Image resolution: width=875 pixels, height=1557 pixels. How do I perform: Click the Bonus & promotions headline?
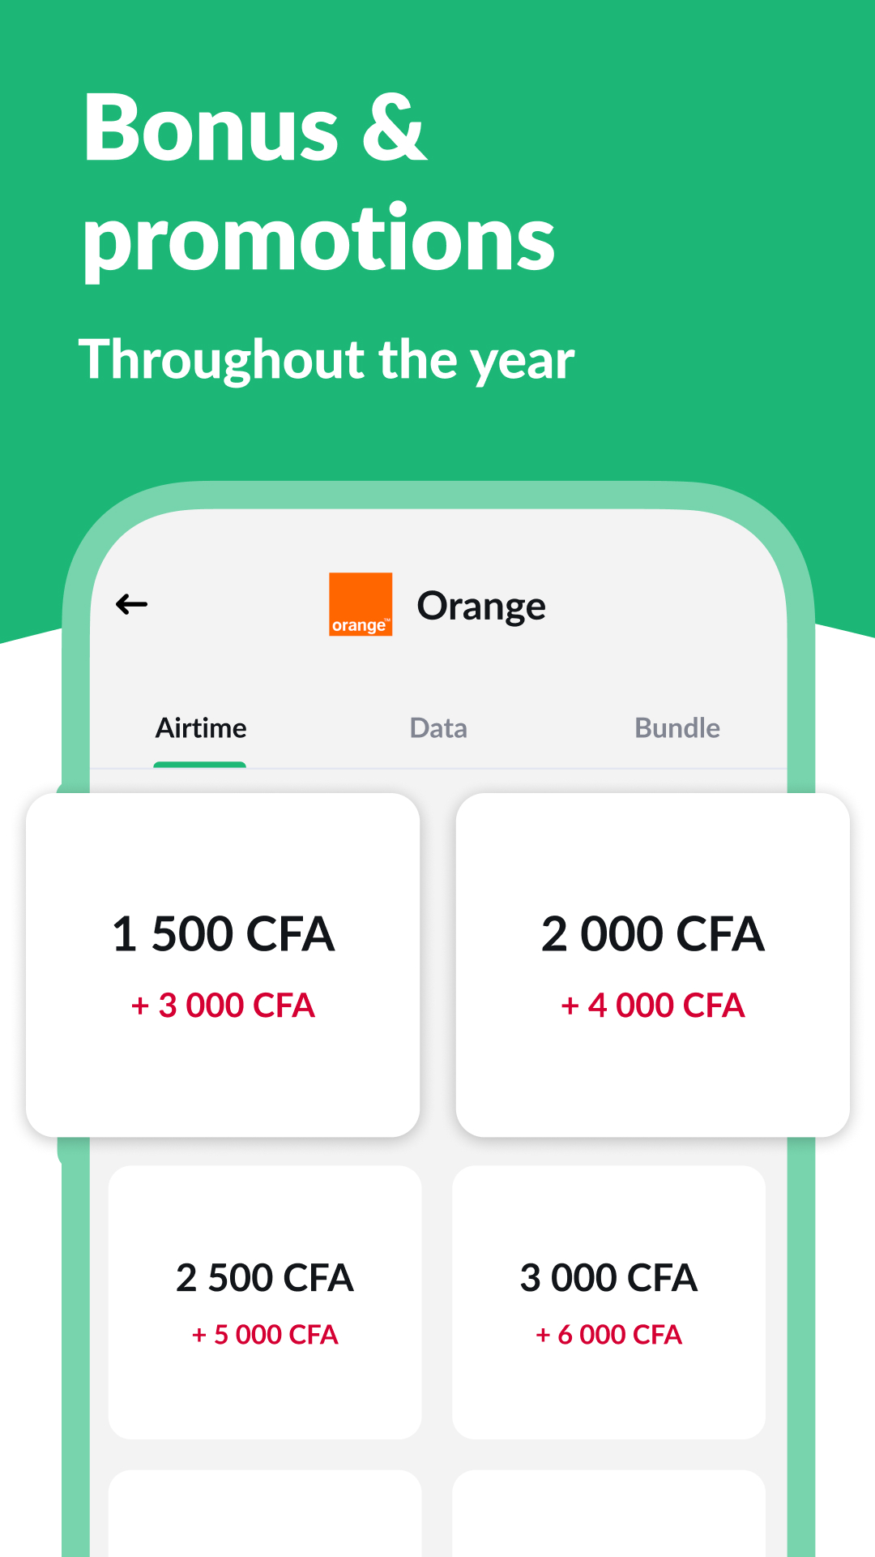click(x=318, y=182)
